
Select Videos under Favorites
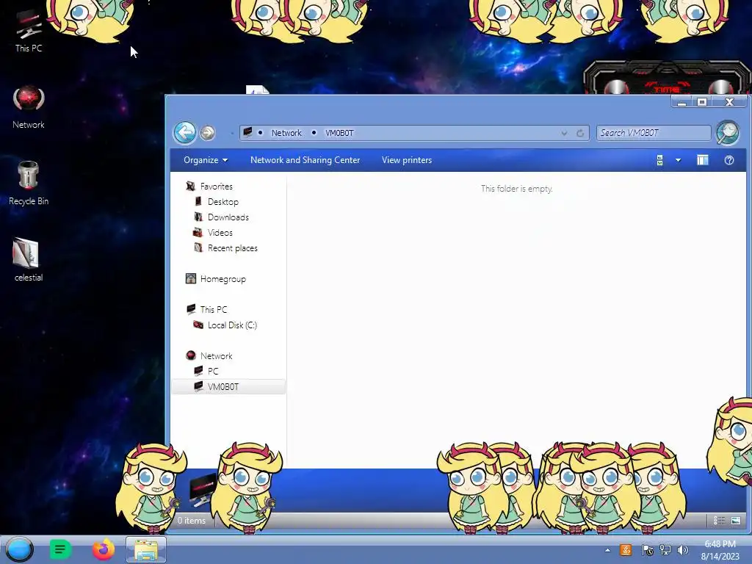(220, 232)
